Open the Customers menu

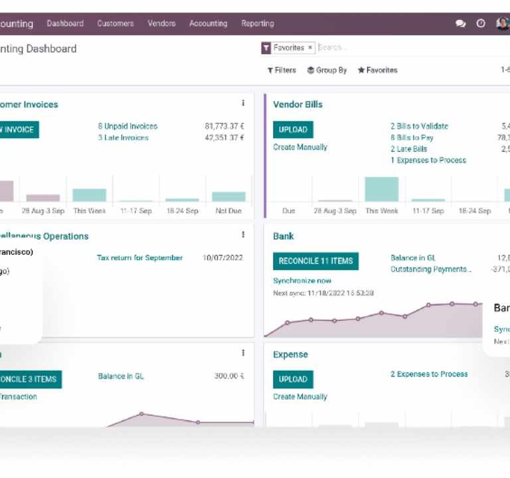(x=116, y=23)
